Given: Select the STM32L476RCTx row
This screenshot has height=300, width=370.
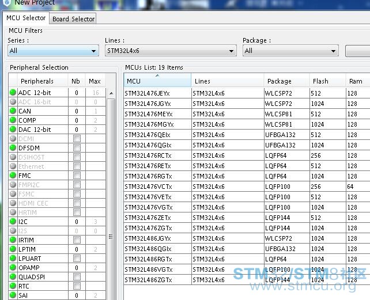Looking at the screenshot, I should pos(247,155).
